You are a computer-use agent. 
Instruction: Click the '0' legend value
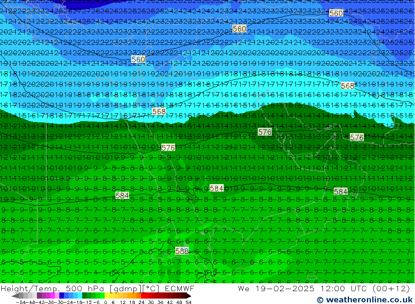pyautogui.click(x=105, y=302)
